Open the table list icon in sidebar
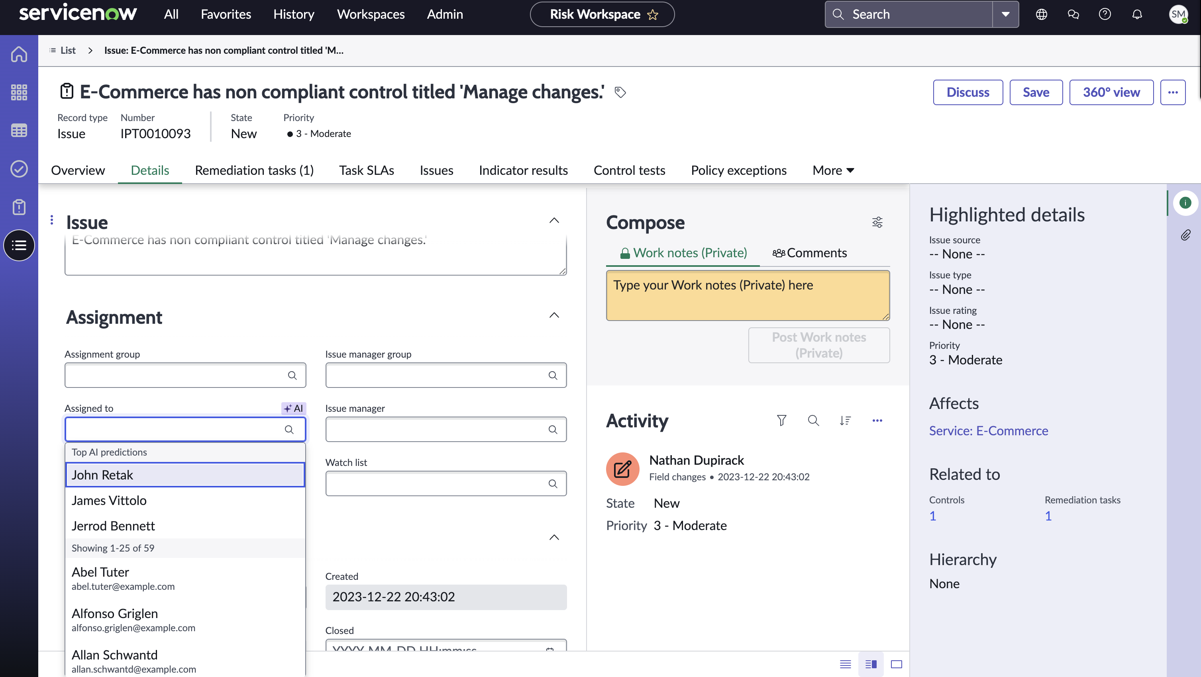Viewport: 1201px width, 677px height. (19, 131)
